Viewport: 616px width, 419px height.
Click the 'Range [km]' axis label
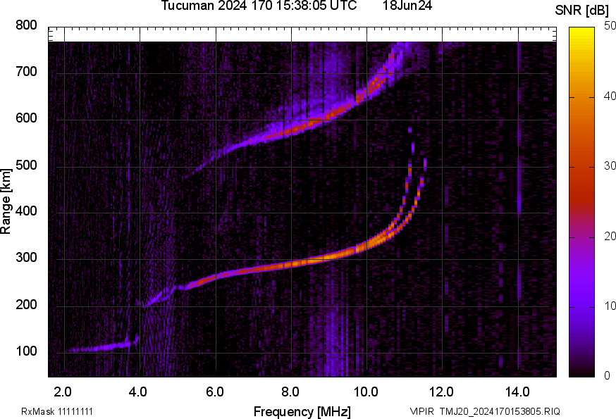pos(6,201)
